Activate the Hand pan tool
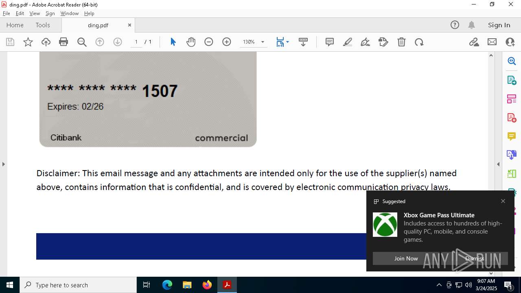 click(x=191, y=42)
